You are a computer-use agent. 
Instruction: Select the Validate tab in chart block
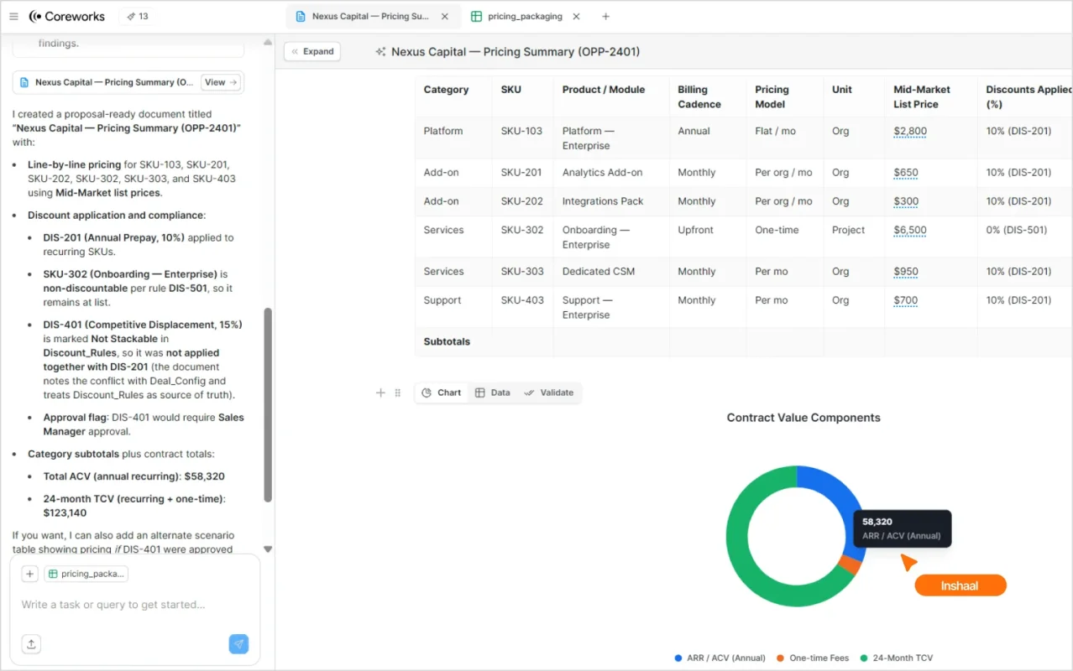[548, 393]
